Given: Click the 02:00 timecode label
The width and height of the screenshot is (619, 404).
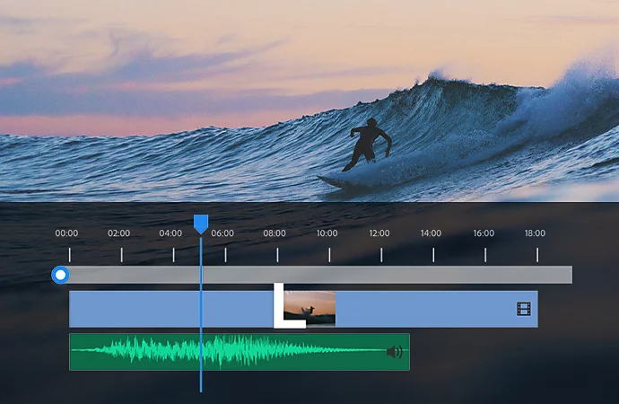Looking at the screenshot, I should (x=118, y=233).
